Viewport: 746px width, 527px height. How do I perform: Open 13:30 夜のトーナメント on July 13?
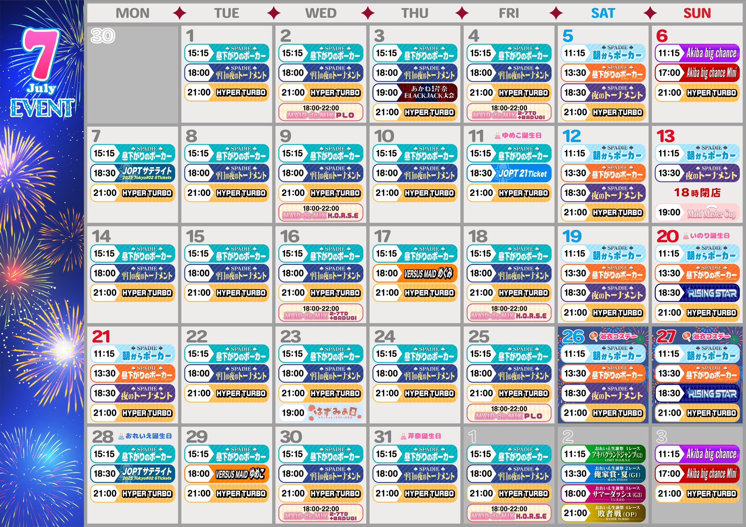click(697, 173)
